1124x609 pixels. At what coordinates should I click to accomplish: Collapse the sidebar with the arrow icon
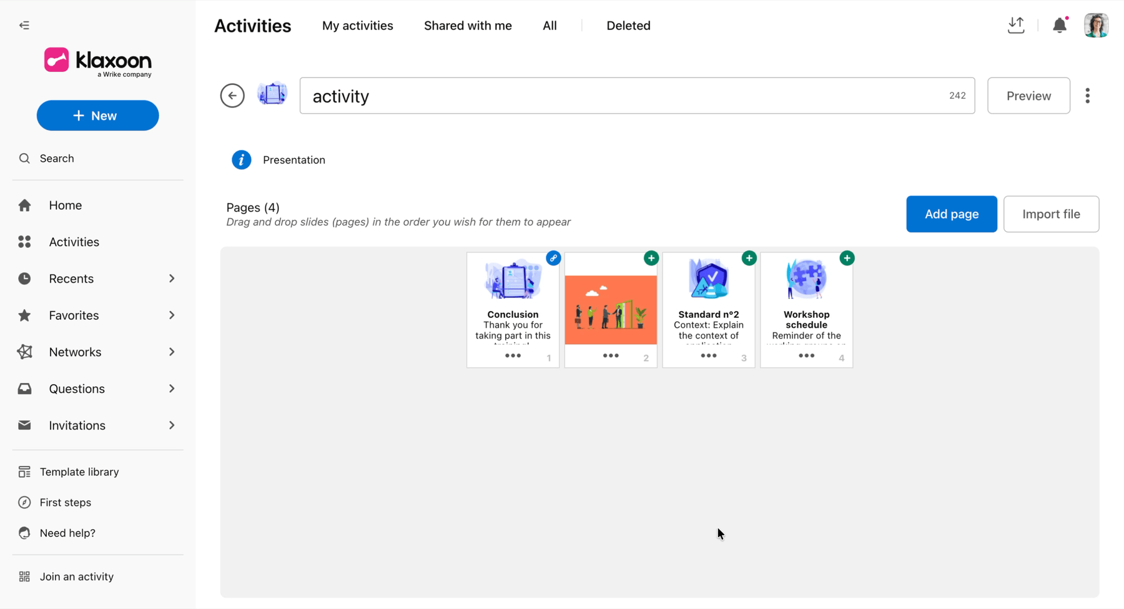24,26
